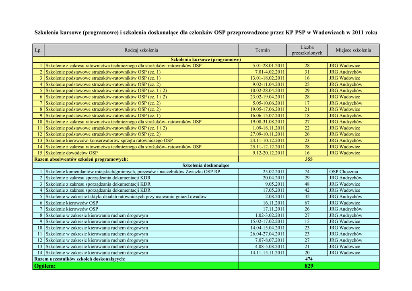The height and width of the screenshot is (291, 412).
Task: Select the 474 participants total value
Action: point(309,259)
